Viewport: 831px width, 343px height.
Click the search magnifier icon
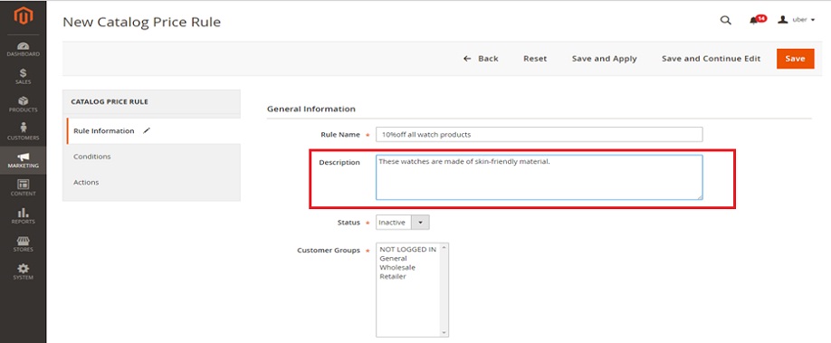click(725, 21)
